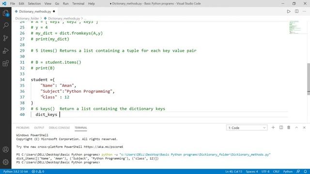The width and height of the screenshot is (310, 174).
Task: Open the Terminal menu
Action: [x=78, y=3]
